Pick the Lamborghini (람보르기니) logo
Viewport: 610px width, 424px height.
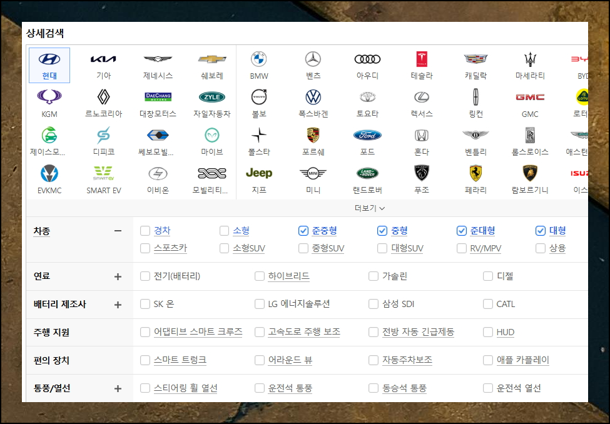(x=530, y=173)
